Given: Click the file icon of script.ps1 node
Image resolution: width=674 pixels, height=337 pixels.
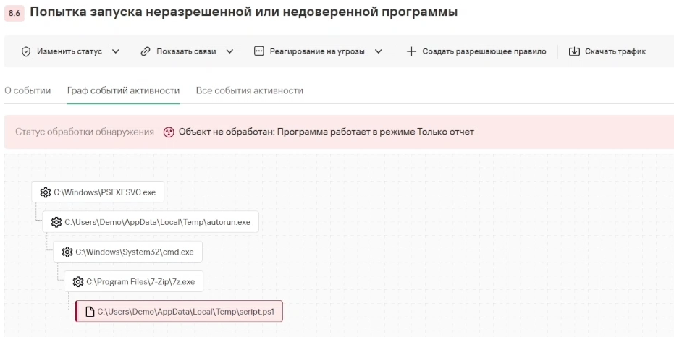Looking at the screenshot, I should click(x=90, y=312).
